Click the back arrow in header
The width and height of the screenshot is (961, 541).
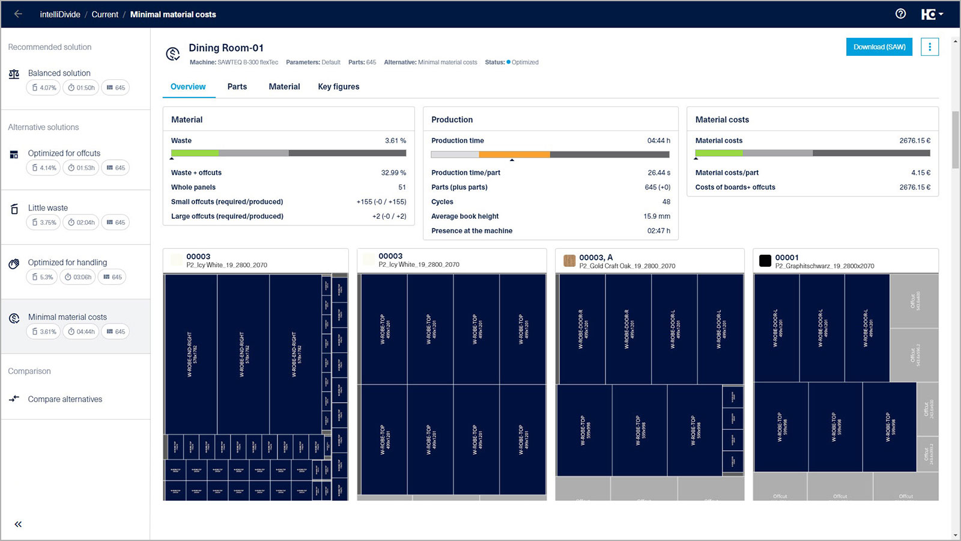(x=18, y=14)
